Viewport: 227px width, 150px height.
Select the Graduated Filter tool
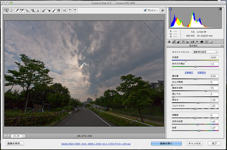(59, 10)
